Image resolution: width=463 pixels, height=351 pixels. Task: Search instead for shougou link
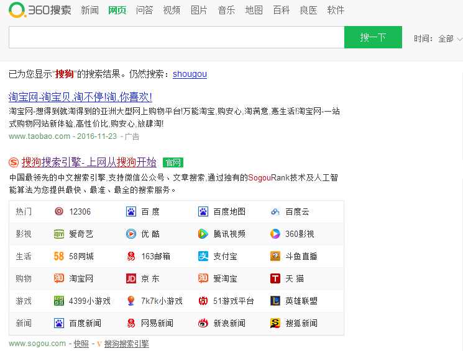(190, 74)
